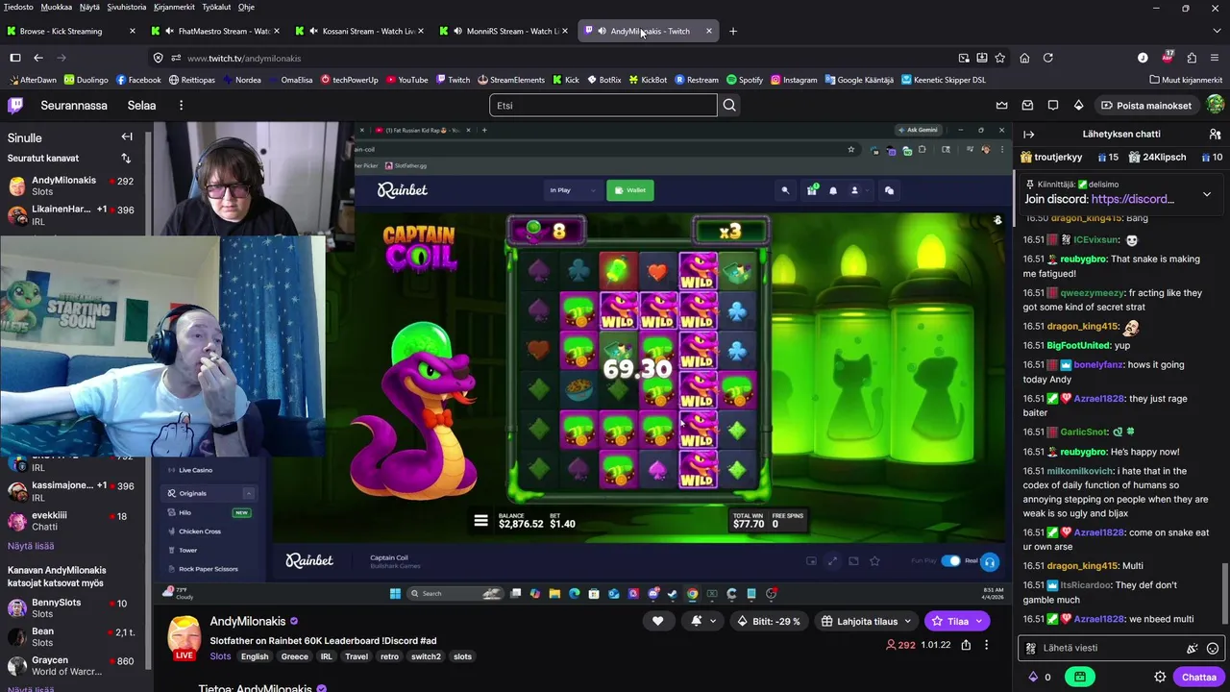Open the Twitch user avatar menu

[1215, 105]
